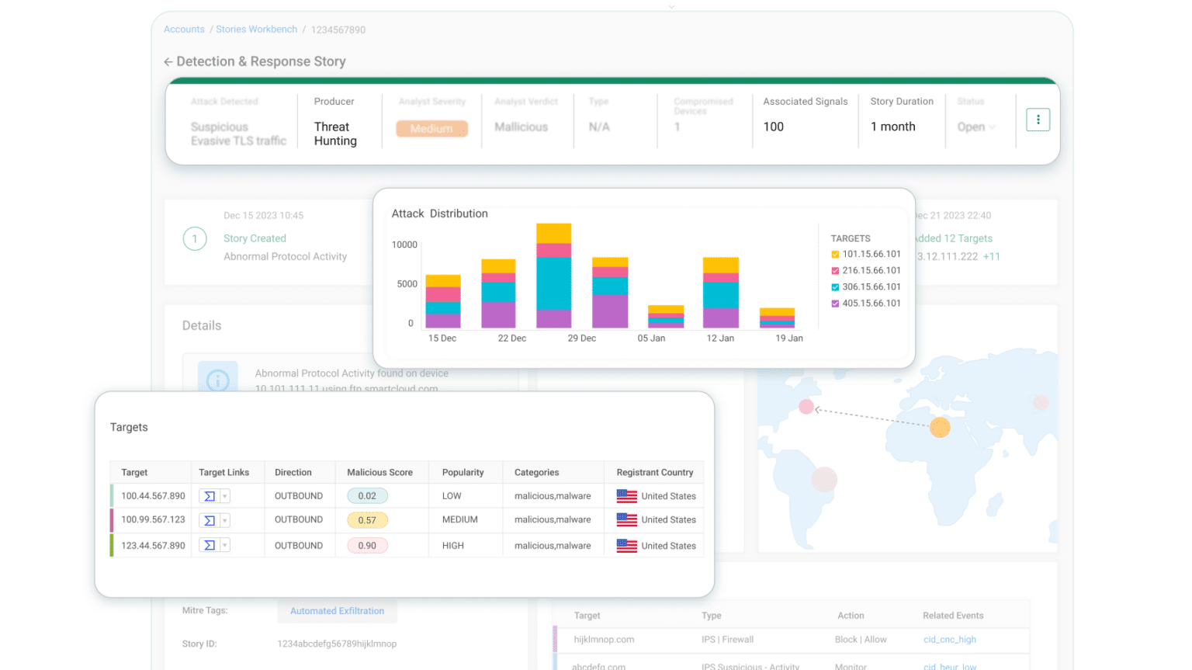1192x670 pixels.
Task: Click the pink location marker on the map
Action: click(x=806, y=407)
